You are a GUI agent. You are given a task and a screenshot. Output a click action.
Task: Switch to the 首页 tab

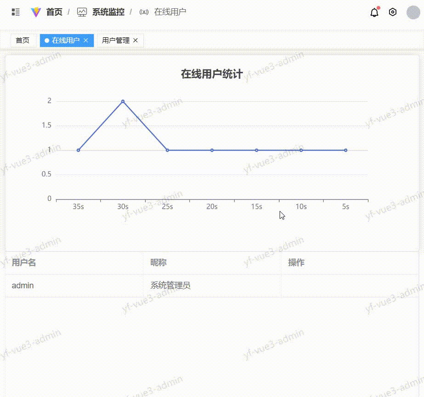[x=23, y=41]
